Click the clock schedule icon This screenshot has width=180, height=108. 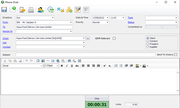point(51,10)
